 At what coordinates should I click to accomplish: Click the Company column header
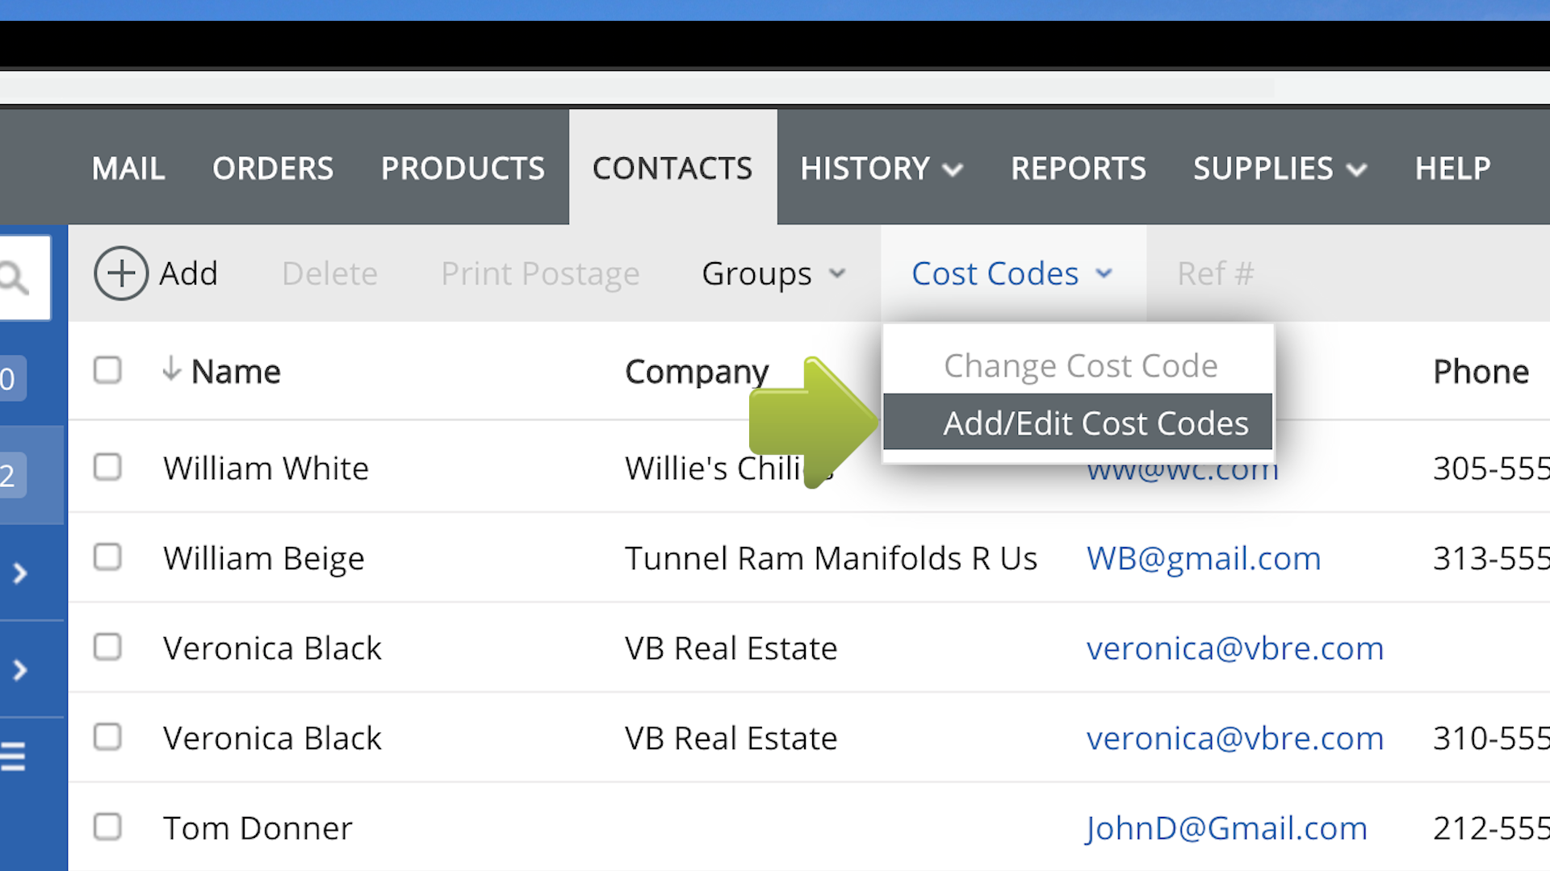tap(697, 372)
